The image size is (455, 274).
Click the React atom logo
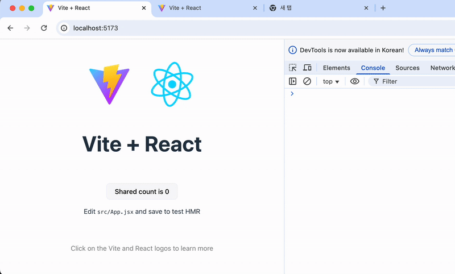(x=172, y=84)
